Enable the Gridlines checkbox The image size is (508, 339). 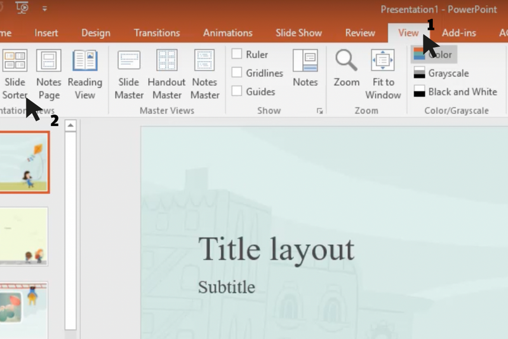coord(237,73)
